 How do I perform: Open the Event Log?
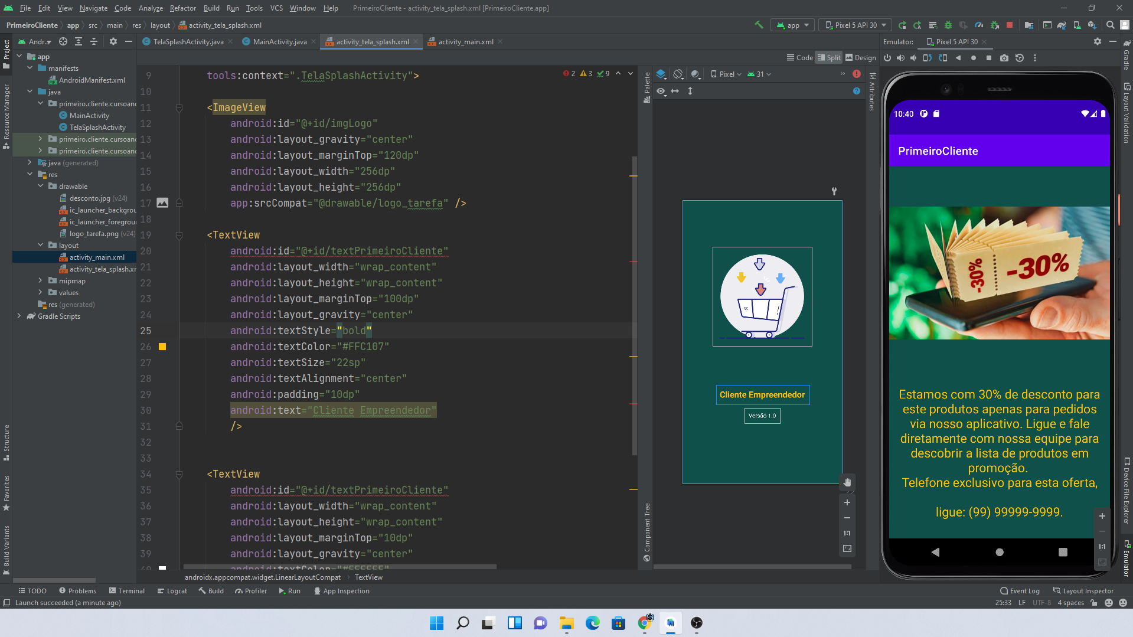pos(1020,591)
